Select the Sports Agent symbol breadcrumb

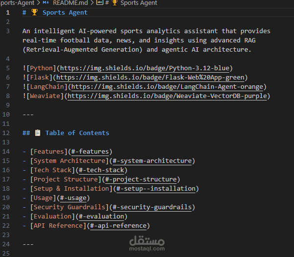click(x=139, y=3)
